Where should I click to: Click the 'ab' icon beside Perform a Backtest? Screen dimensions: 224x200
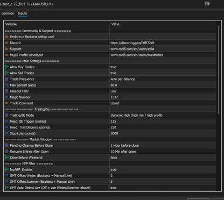point(6,37)
